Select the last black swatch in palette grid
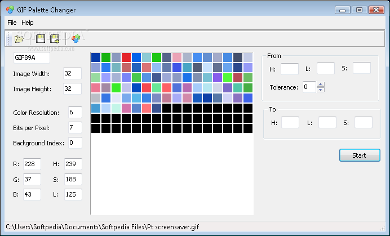Screen dimensions: 390x236 pyautogui.click(x=248, y=128)
